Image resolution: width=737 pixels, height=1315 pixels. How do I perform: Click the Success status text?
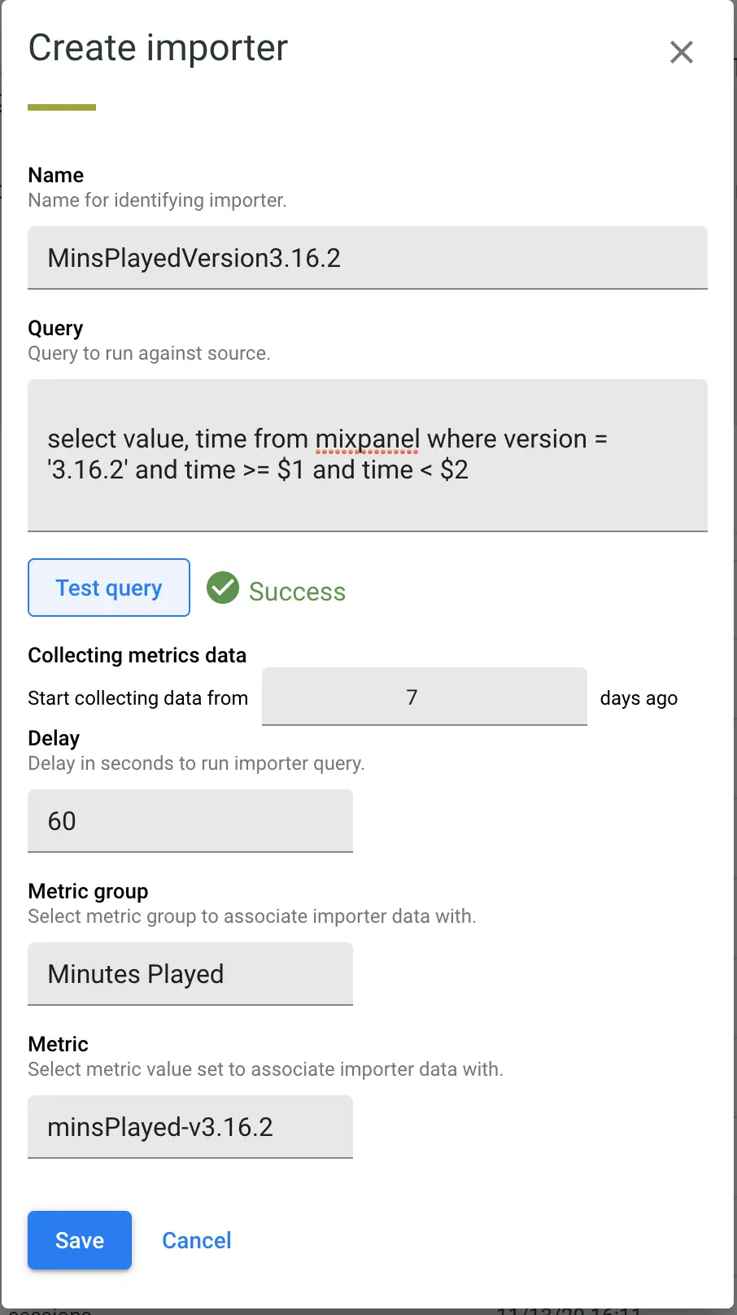(x=297, y=592)
